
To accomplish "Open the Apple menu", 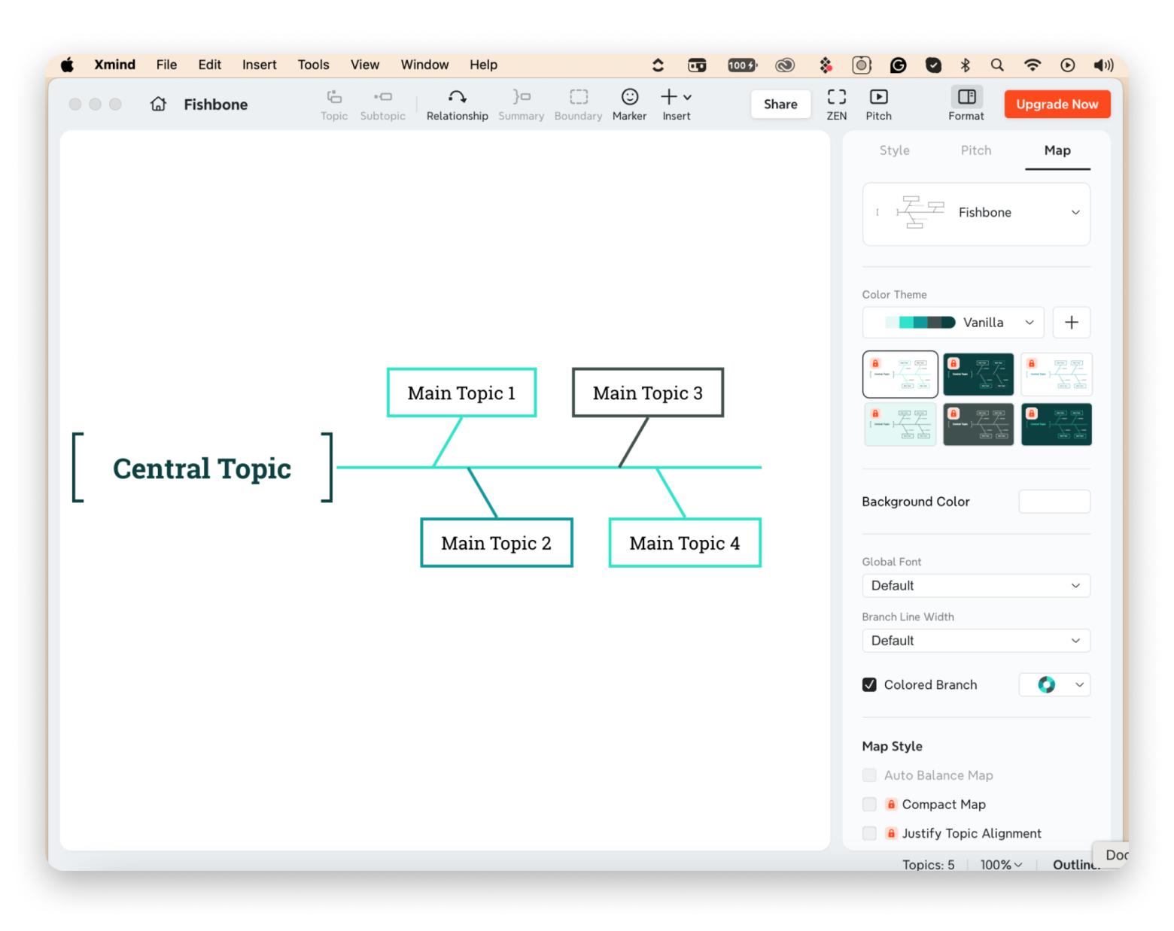I will pyautogui.click(x=67, y=65).
